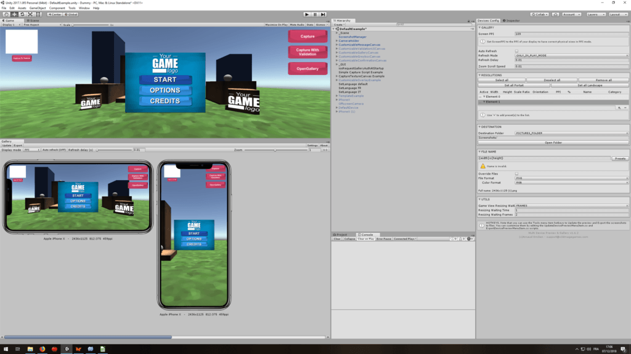Expand Element 0 in resolutions list
631x354 pixels.
tap(484, 96)
